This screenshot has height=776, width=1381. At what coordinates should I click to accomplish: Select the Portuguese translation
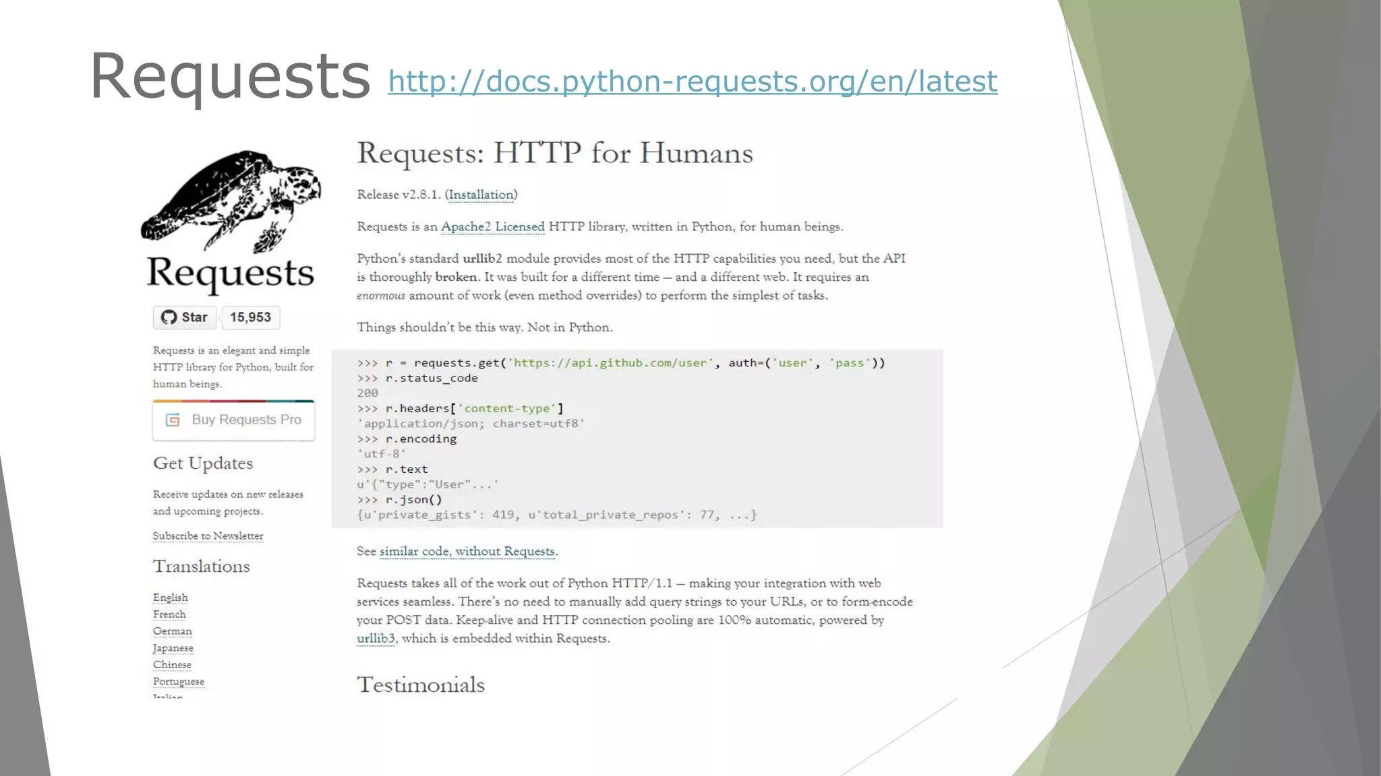[179, 682]
